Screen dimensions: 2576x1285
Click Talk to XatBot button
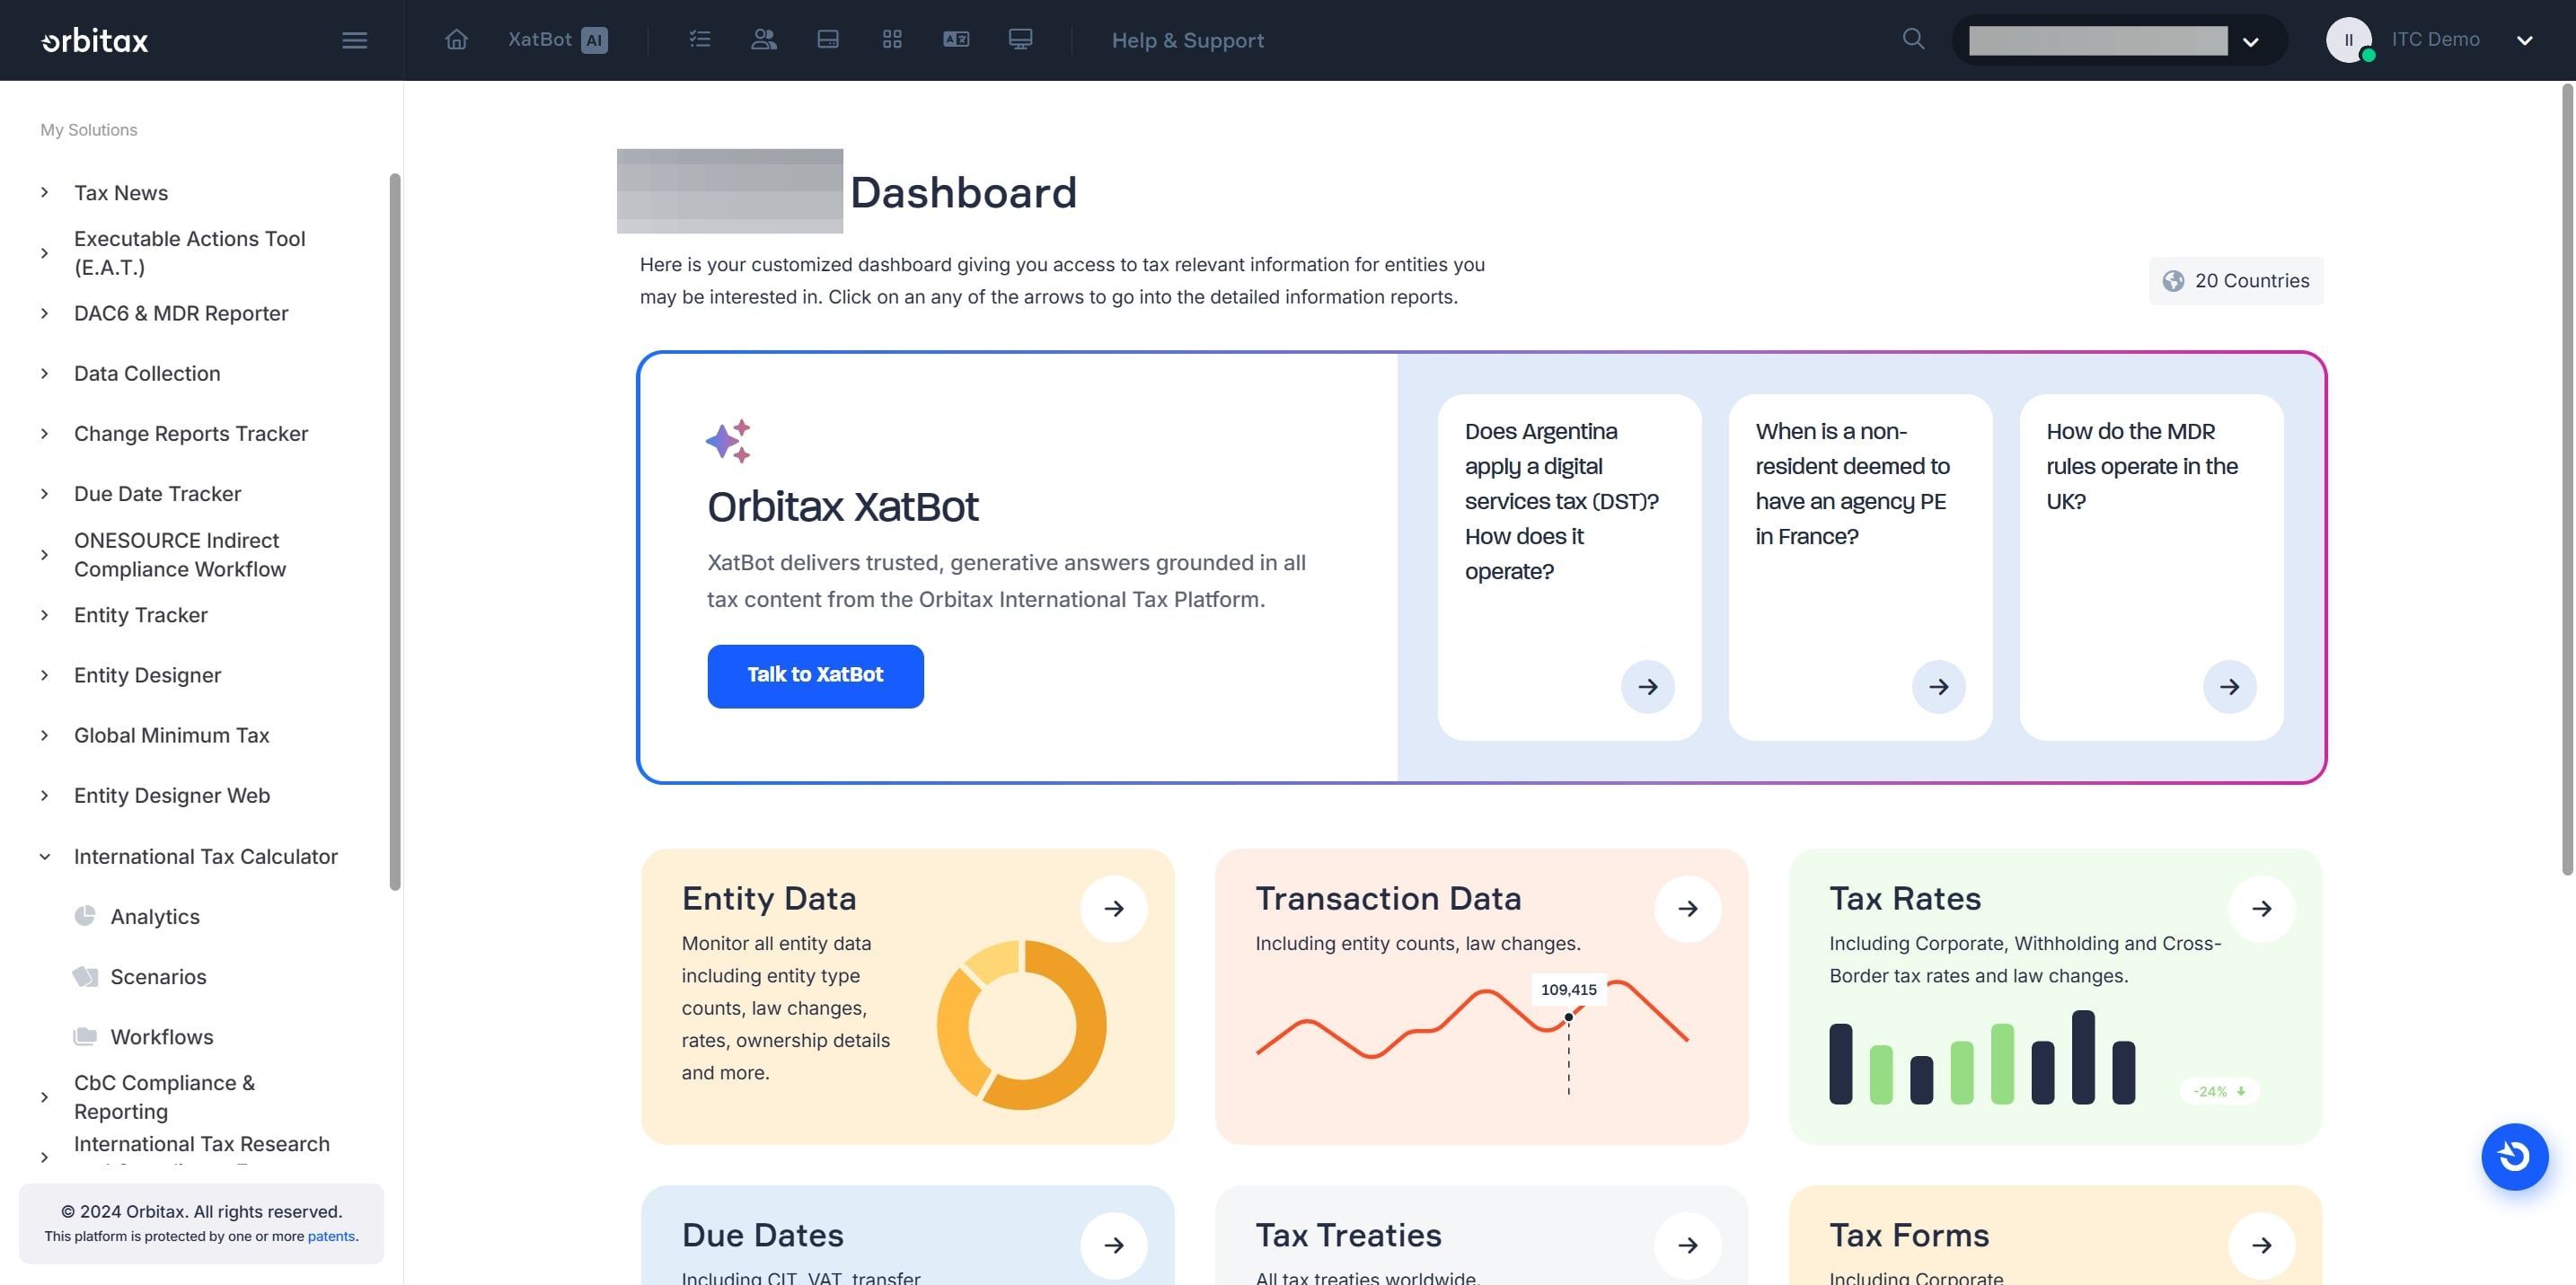click(815, 675)
